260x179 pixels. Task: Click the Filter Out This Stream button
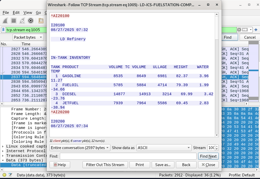click(x=105, y=165)
